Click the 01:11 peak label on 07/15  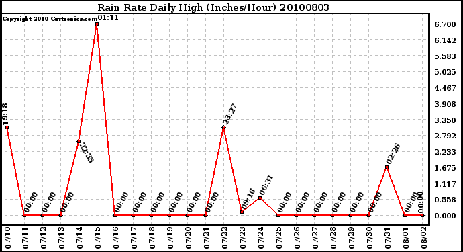108,17
